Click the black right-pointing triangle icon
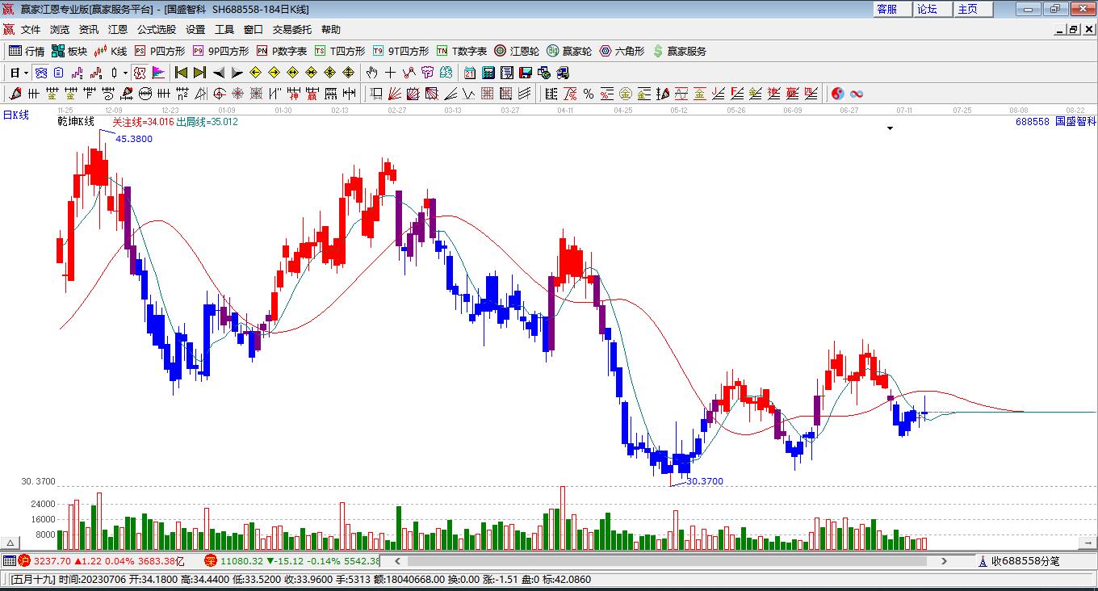The width and height of the screenshot is (1098, 591). pos(237,73)
